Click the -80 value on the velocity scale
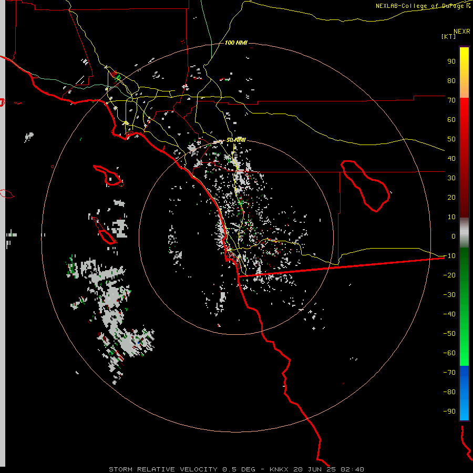 449,392
